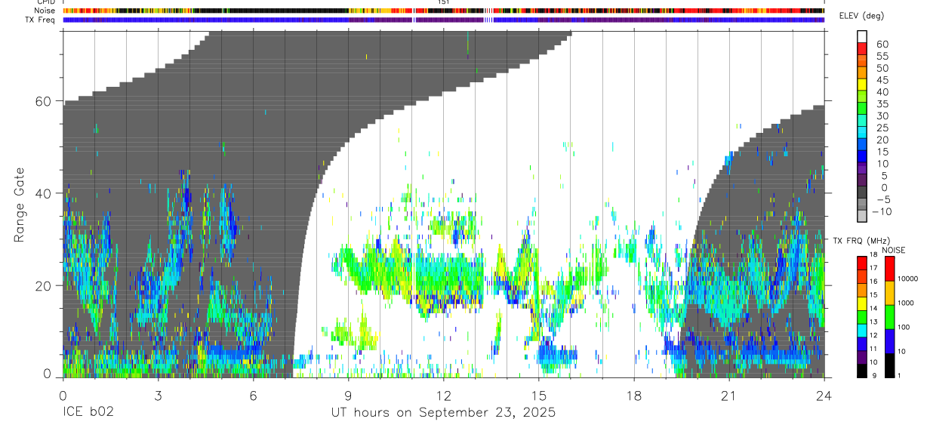Click the black bottom segment of NOISE colorbar
Screen dimensions: 927x428
pyautogui.click(x=889, y=365)
